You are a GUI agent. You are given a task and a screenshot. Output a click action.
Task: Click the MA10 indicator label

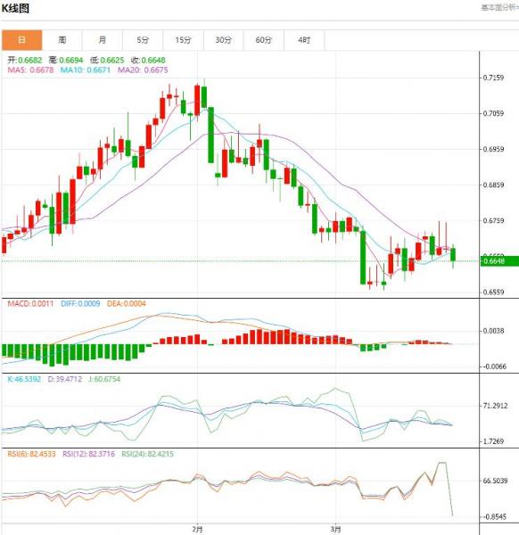point(86,70)
